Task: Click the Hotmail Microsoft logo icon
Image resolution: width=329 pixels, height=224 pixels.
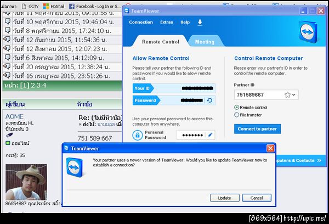Action: 46,6
